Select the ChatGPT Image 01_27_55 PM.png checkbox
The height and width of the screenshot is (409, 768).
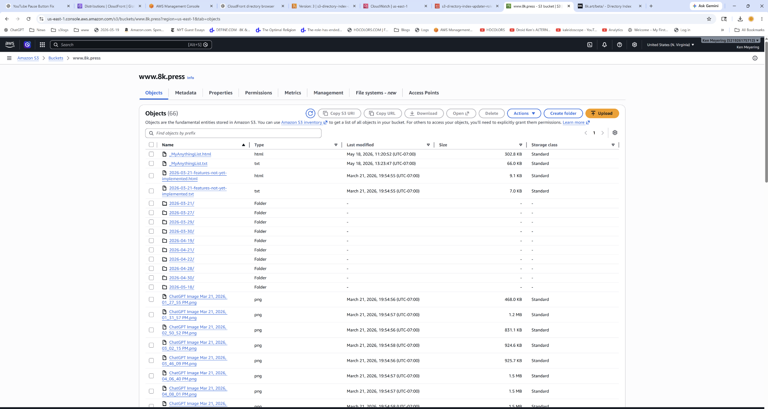[151, 299]
